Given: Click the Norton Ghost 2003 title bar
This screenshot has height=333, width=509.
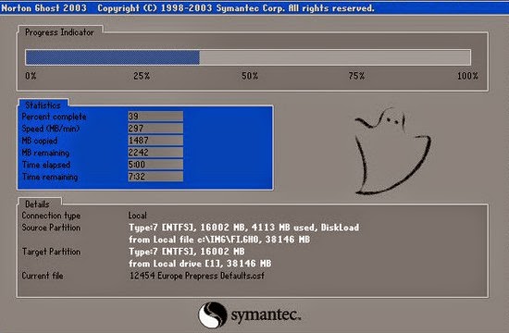Looking at the screenshot, I should 254,7.
